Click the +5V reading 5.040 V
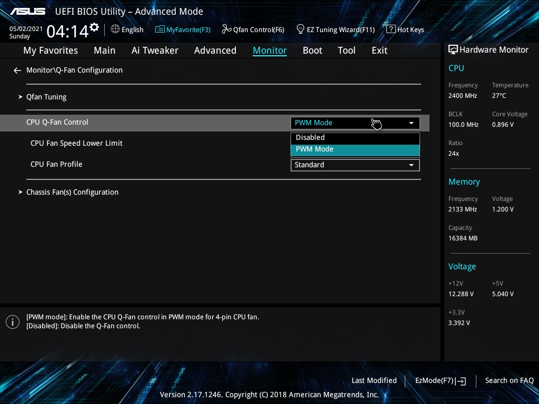 pos(503,294)
